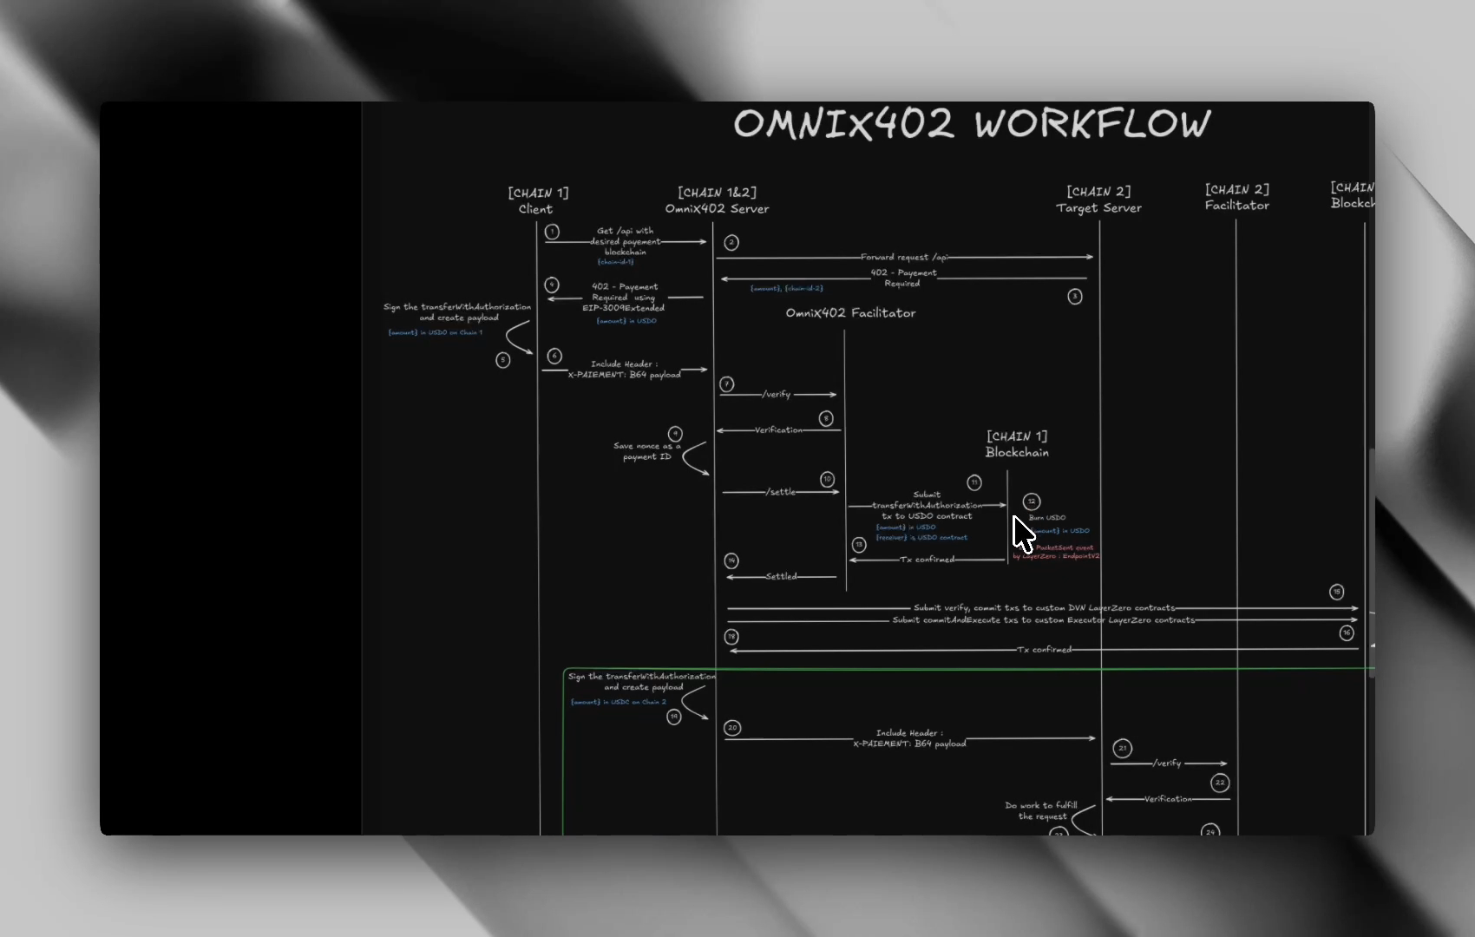Click the step 7 circle above /verify
The width and height of the screenshot is (1475, 937).
tap(727, 383)
